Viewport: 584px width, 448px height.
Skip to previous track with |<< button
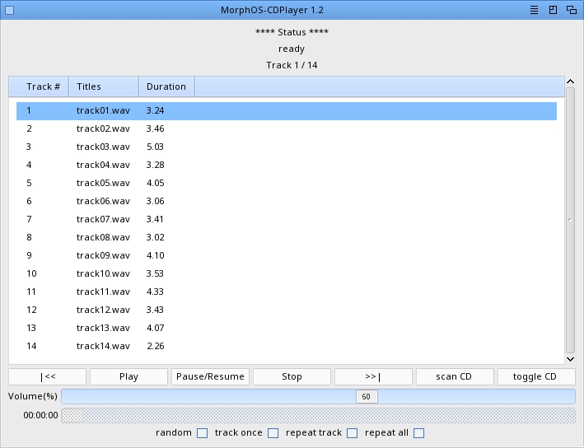coord(47,376)
